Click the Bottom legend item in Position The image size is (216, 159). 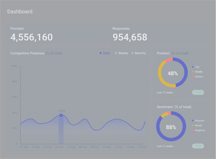point(199,77)
